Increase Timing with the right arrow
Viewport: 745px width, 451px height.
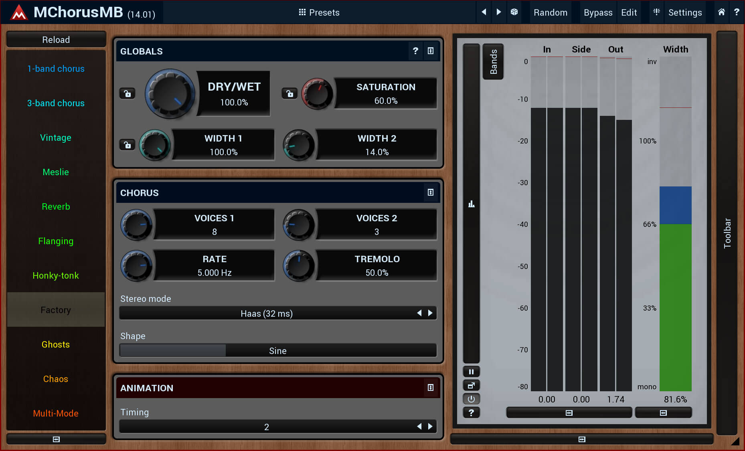[430, 427]
